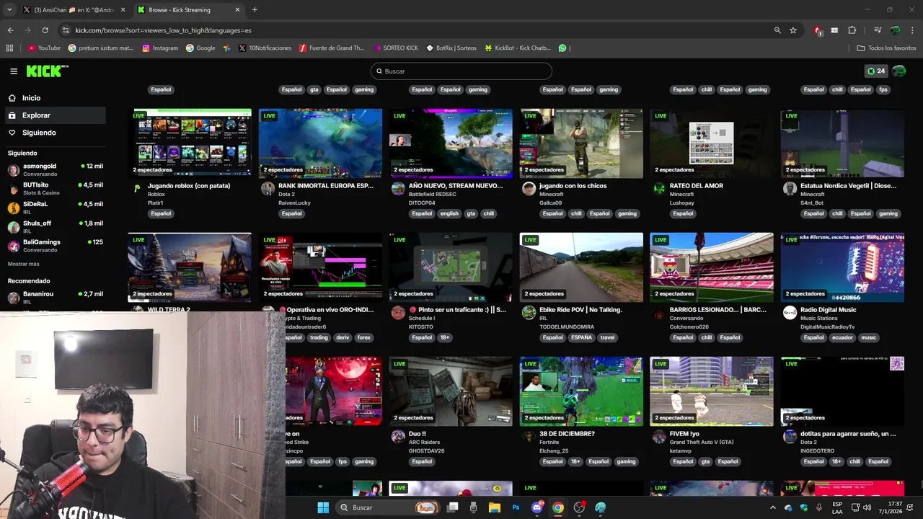923x519 pixels.
Task: Open Radio Digital Music stream thumbnail
Action: (842, 267)
